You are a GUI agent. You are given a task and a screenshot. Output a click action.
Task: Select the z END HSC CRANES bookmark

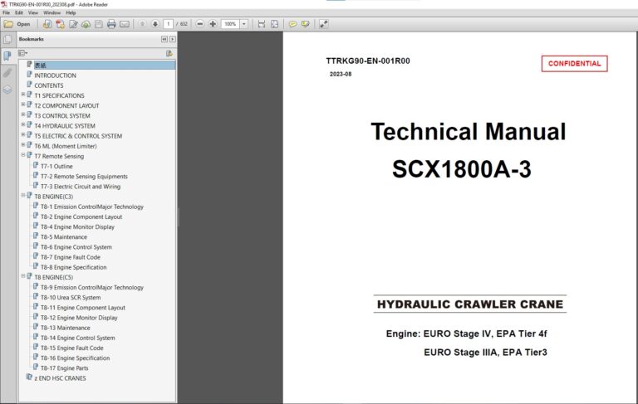pos(60,378)
